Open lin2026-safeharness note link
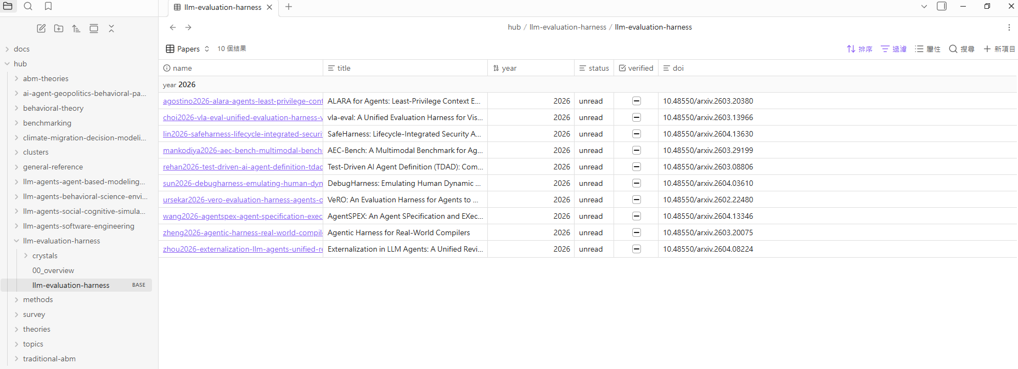 243,134
